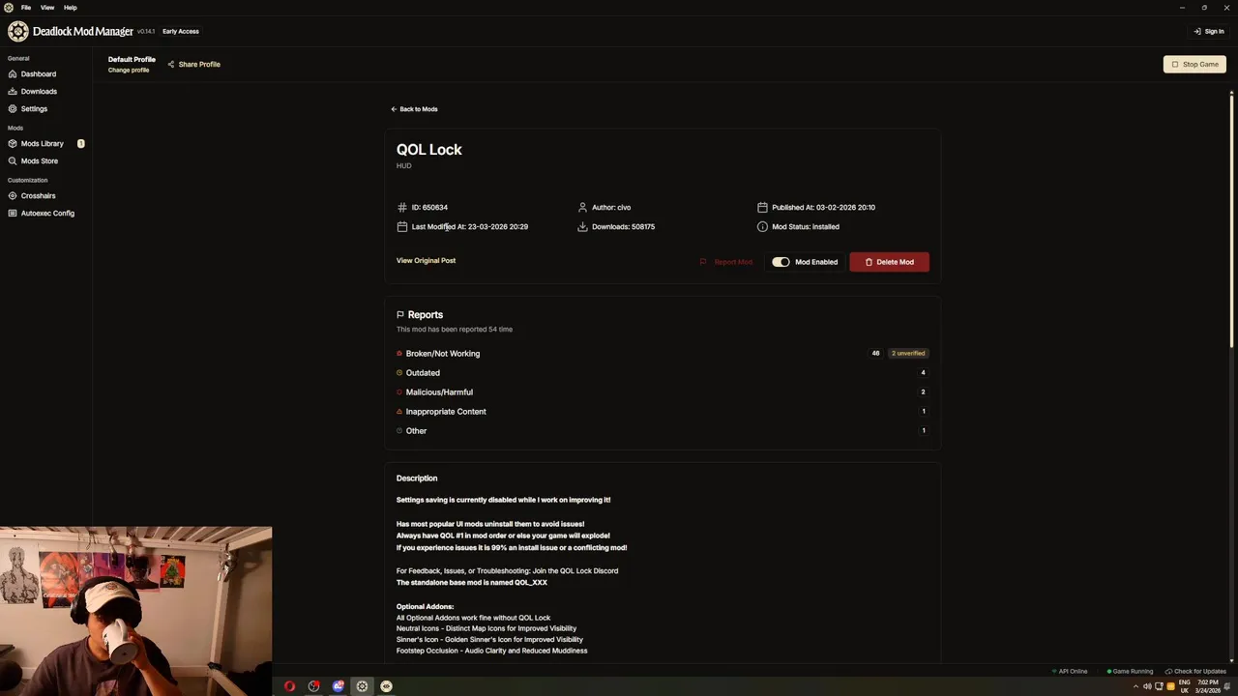The image size is (1238, 696).
Task: Click the vertical scrollbar of the mod page
Action: pyautogui.click(x=1231, y=222)
